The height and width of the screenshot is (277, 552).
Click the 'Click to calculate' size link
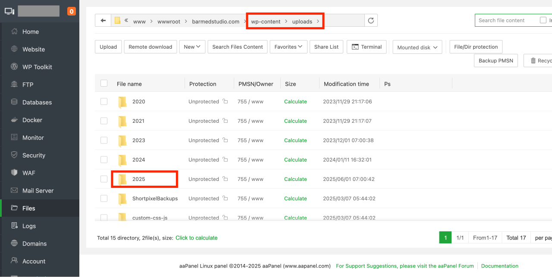[x=196, y=238]
